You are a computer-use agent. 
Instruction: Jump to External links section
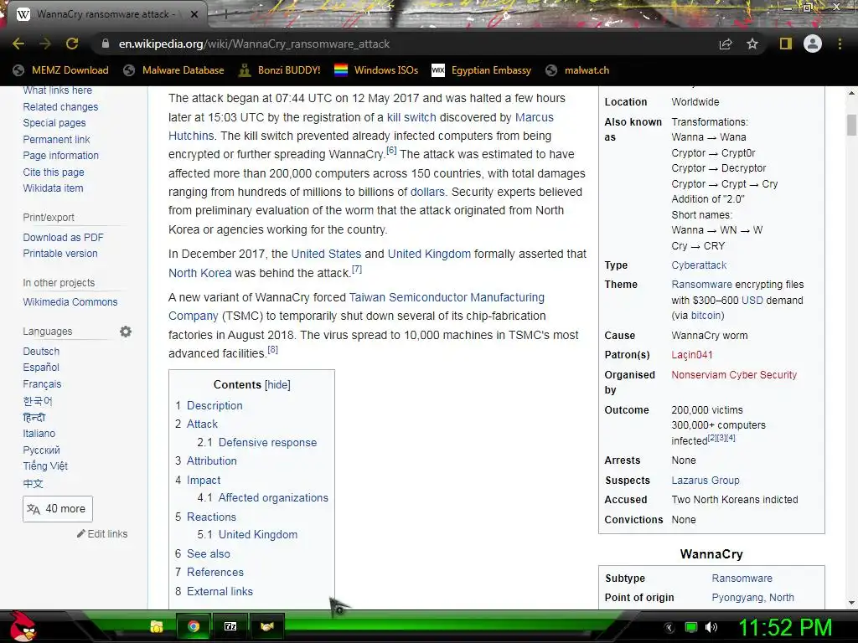click(220, 591)
